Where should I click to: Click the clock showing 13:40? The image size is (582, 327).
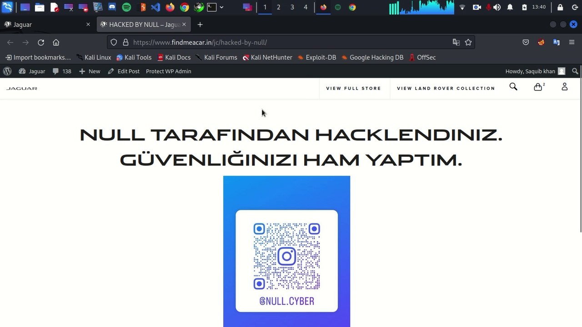click(539, 7)
